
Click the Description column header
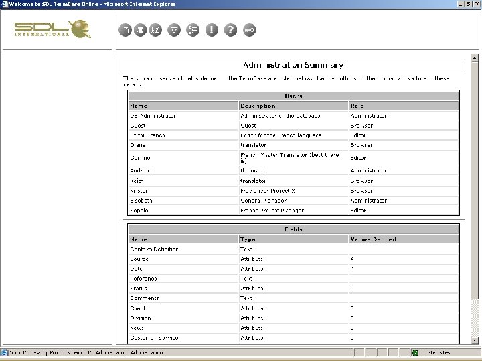tap(294, 106)
